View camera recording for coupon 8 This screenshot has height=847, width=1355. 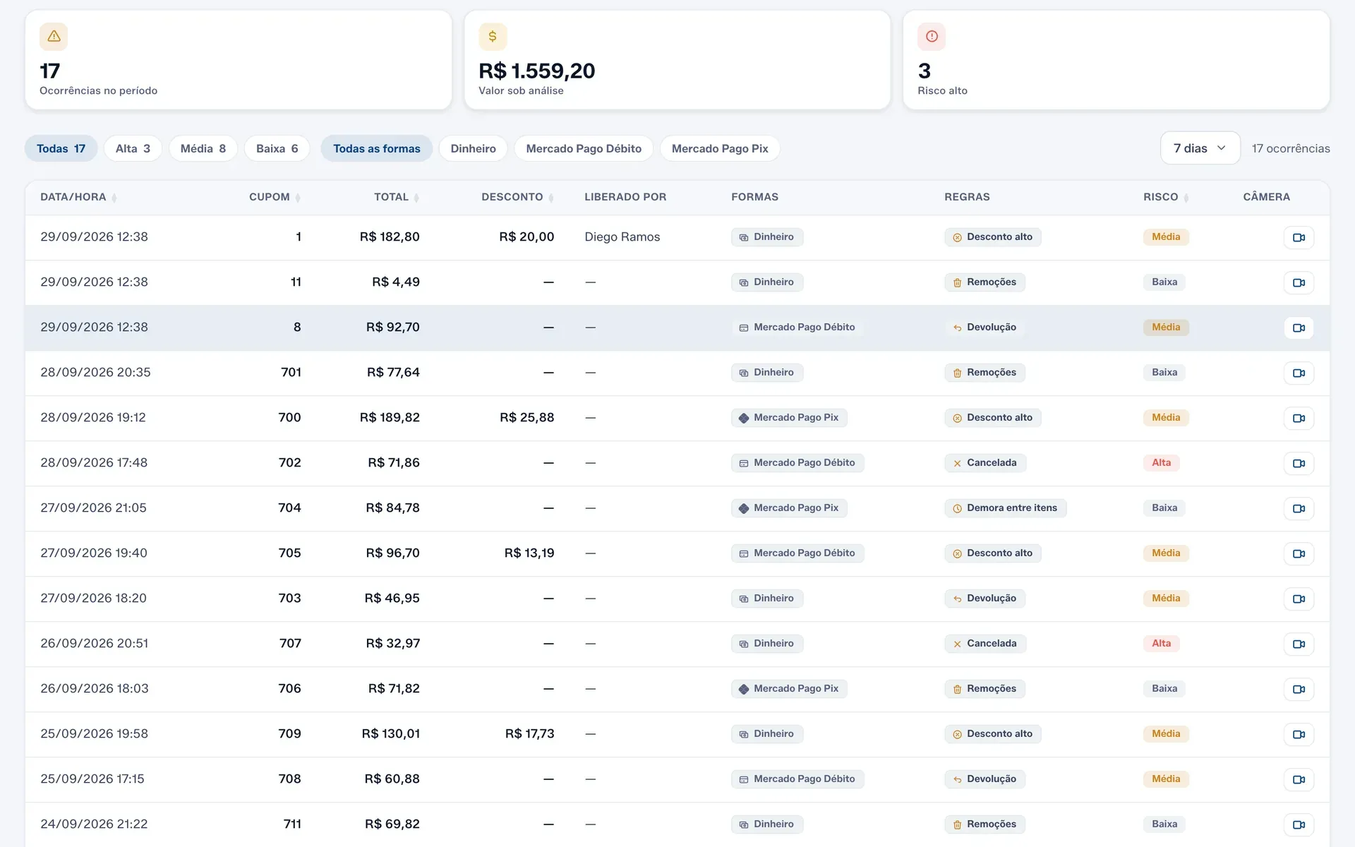pyautogui.click(x=1299, y=328)
